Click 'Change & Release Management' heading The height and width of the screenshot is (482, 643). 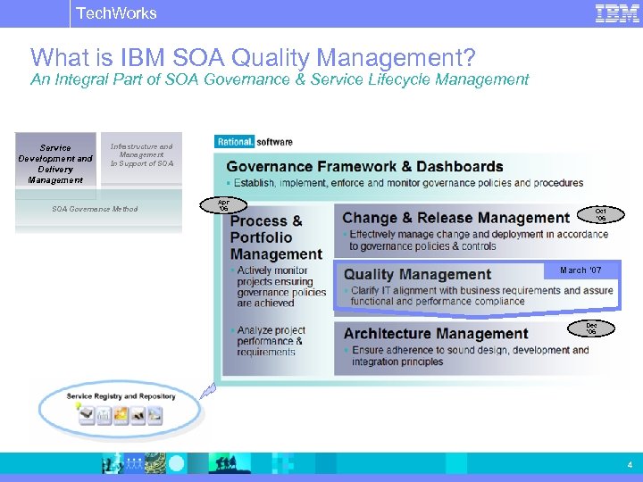coord(456,218)
